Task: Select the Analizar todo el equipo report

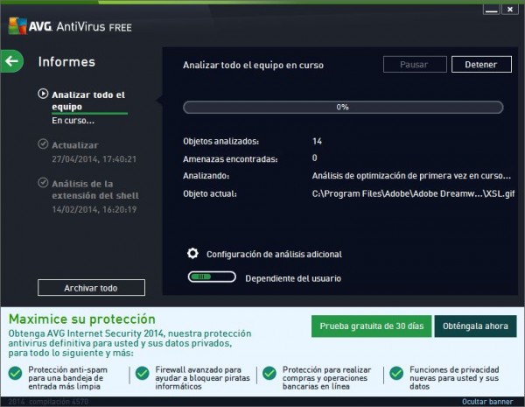Action: 88,101
